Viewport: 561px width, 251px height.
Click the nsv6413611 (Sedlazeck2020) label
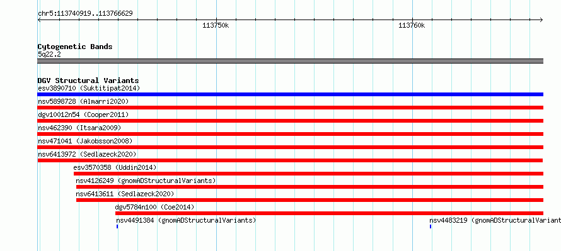coord(125,194)
